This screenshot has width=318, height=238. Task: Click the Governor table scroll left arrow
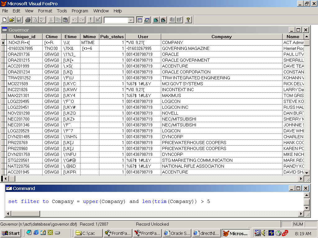6,179
